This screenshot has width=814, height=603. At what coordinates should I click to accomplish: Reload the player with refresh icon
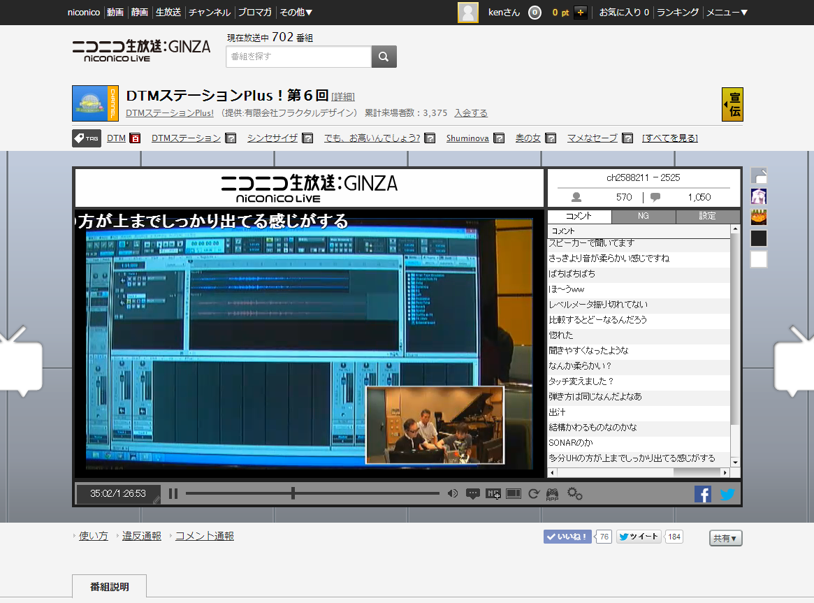(x=534, y=493)
